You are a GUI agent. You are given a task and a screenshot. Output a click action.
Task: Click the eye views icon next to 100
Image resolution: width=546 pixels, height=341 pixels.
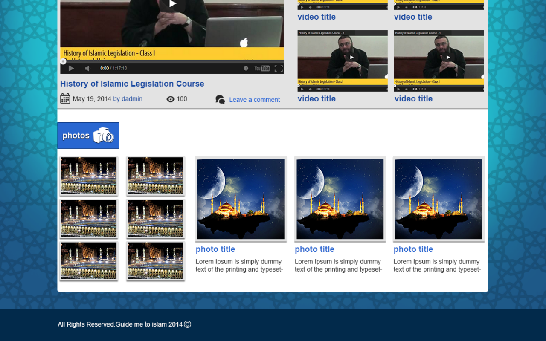point(171,99)
